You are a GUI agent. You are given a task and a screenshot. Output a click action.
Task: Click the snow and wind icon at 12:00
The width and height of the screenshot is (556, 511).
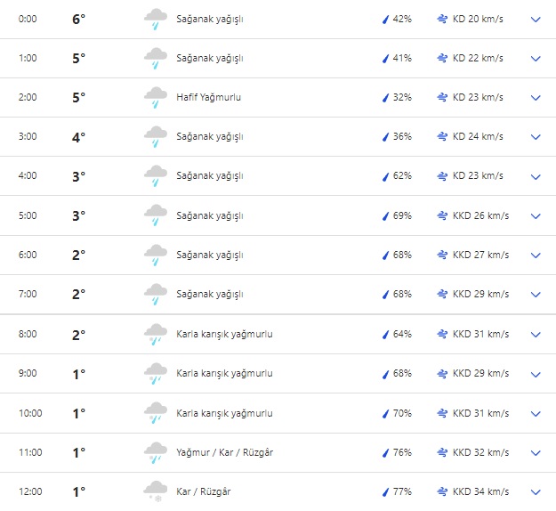(156, 491)
